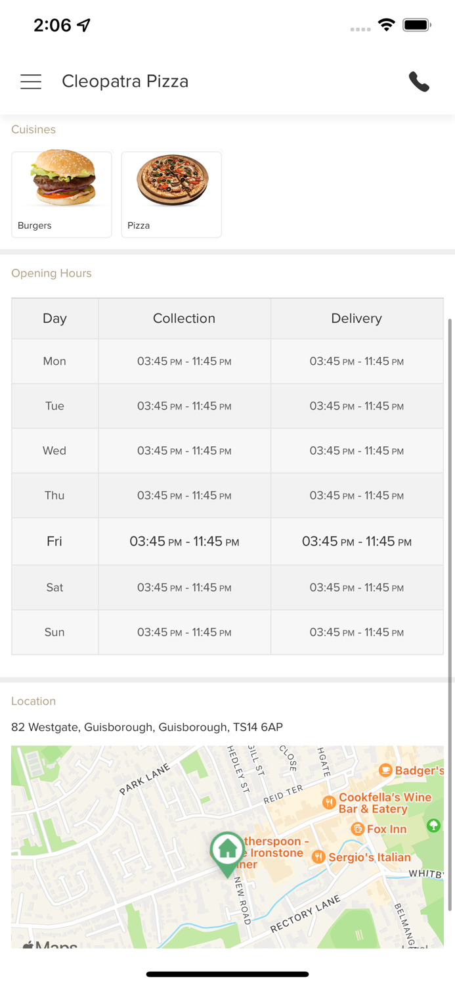The height and width of the screenshot is (986, 455).
Task: Tap the green park marker icon
Action: coord(433,825)
